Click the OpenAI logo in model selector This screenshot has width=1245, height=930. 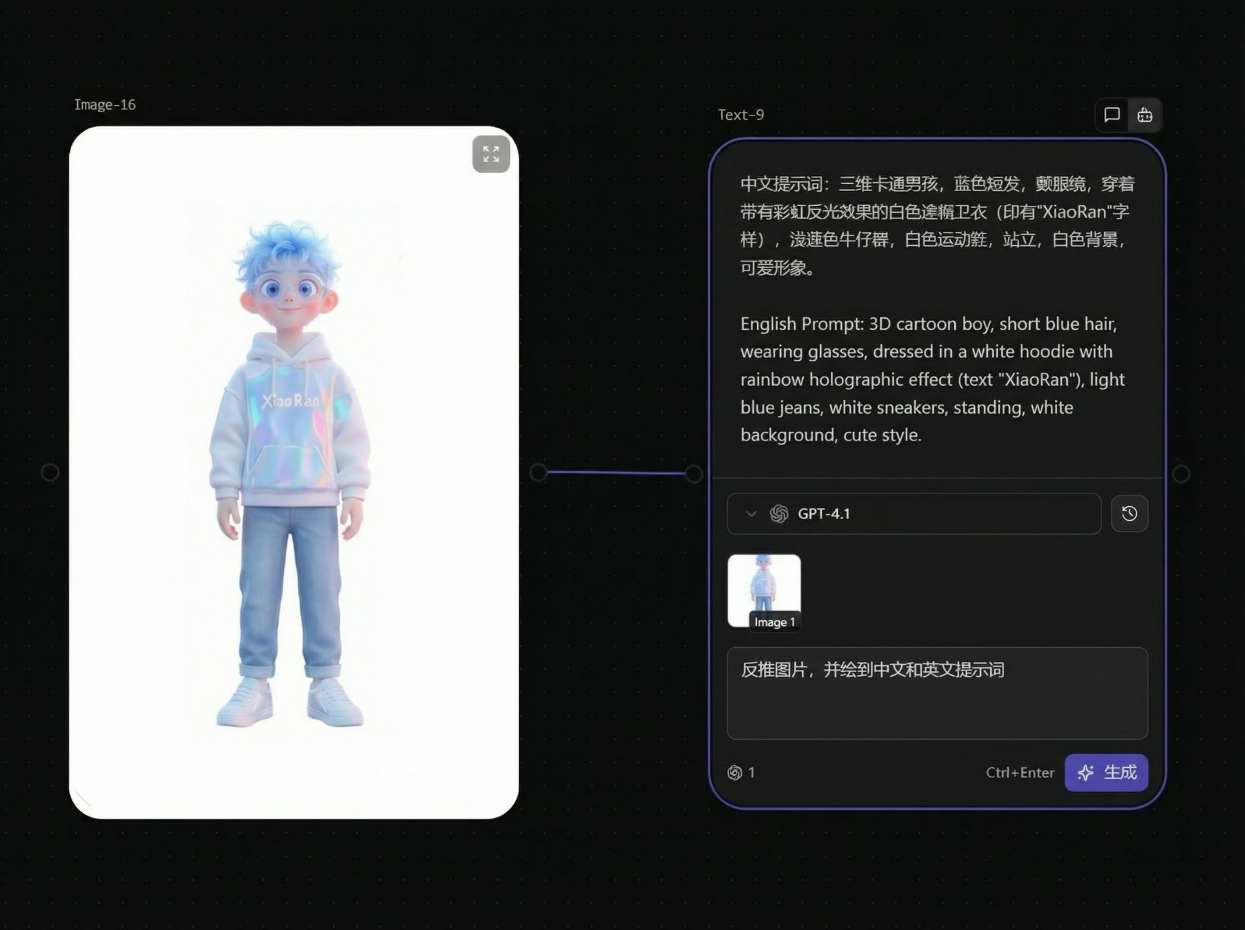click(779, 514)
